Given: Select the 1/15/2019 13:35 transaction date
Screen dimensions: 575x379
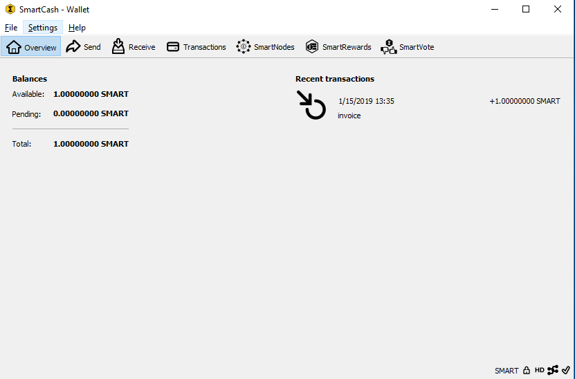Looking at the screenshot, I should tap(366, 101).
